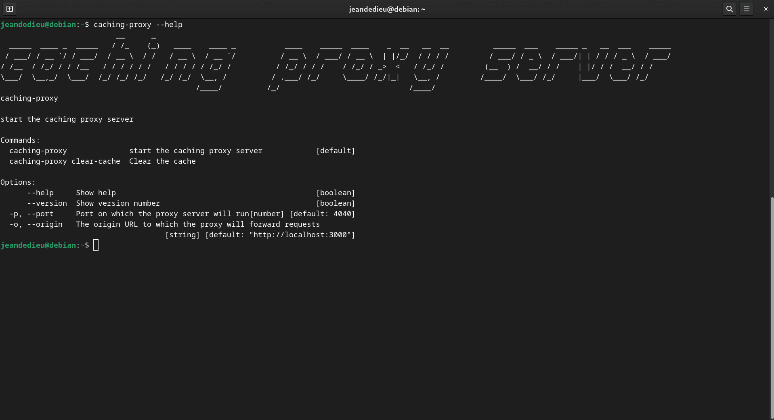Click the 'http://localhost:3000' default URL
Screen dimensions: 774x420
pos(300,235)
